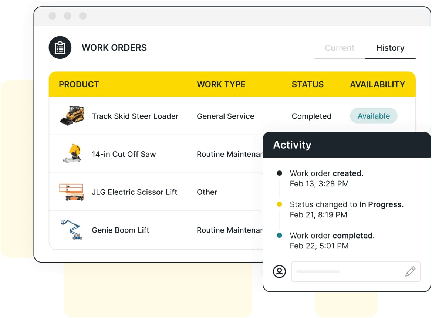Click the Work Orders clipboard icon
The width and height of the screenshot is (432, 318).
pyautogui.click(x=60, y=47)
